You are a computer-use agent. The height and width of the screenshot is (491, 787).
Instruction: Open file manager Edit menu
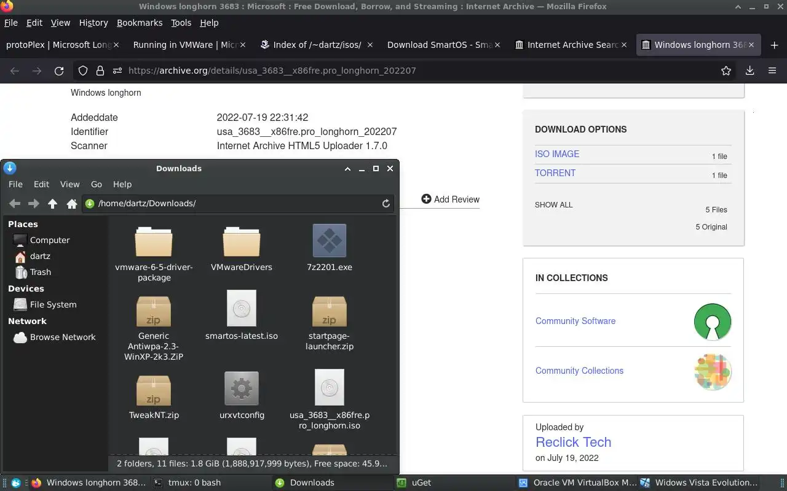pyautogui.click(x=41, y=184)
